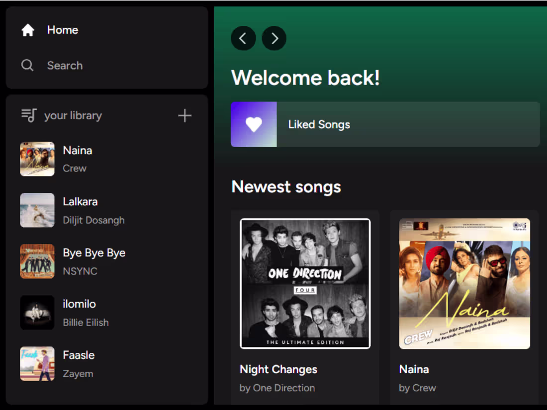This screenshot has width=547, height=410.
Task: Click the 'your library' music note icon
Action: point(28,115)
